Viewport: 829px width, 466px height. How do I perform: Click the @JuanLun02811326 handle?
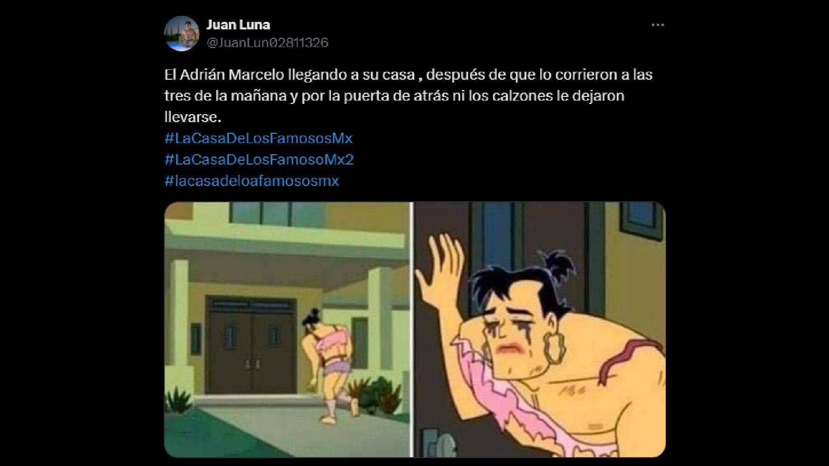point(267,43)
